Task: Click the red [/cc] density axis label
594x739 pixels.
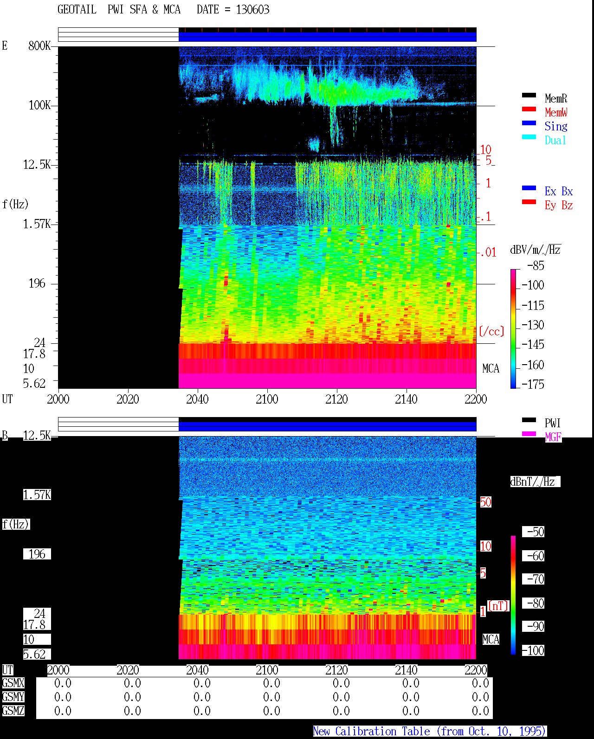Action: coord(491,331)
